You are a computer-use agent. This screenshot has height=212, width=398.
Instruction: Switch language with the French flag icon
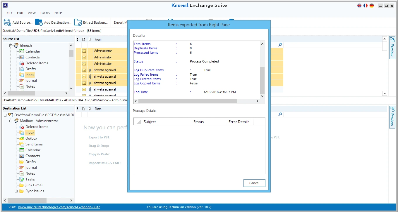pyautogui.click(x=366, y=6)
